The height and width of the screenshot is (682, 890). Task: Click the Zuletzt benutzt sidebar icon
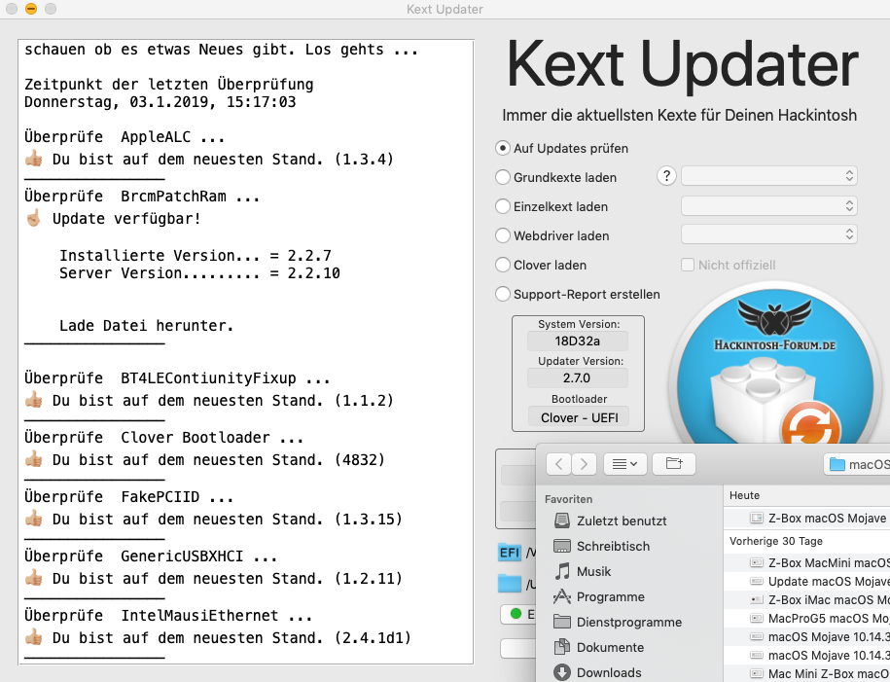562,520
